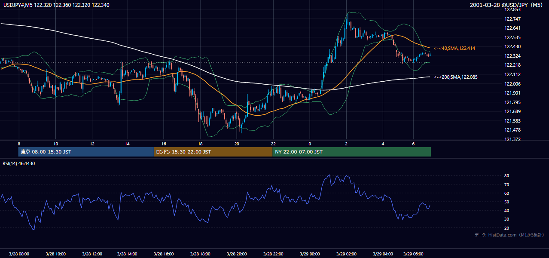Click the 3/29 02:00 time axis label

[346, 254]
